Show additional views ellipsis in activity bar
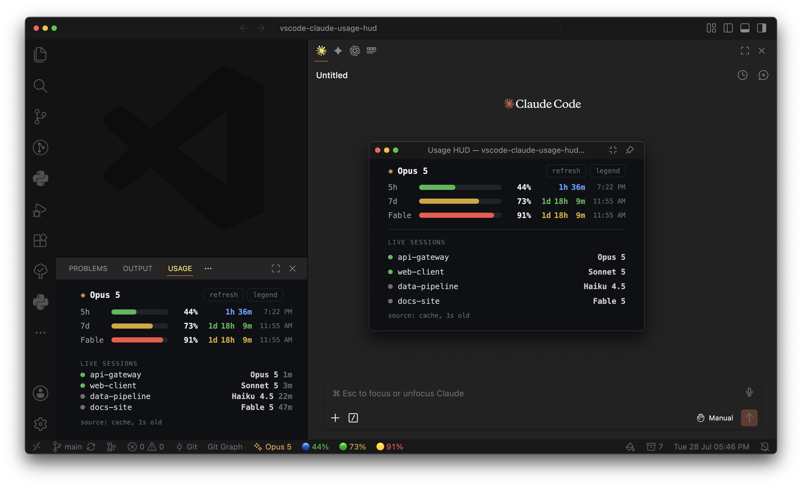The image size is (802, 487). pos(40,333)
